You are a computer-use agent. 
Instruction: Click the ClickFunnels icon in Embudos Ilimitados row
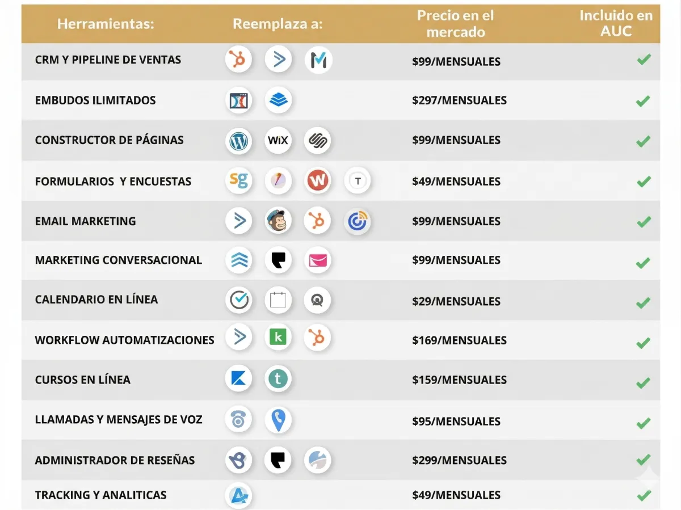[x=238, y=100]
